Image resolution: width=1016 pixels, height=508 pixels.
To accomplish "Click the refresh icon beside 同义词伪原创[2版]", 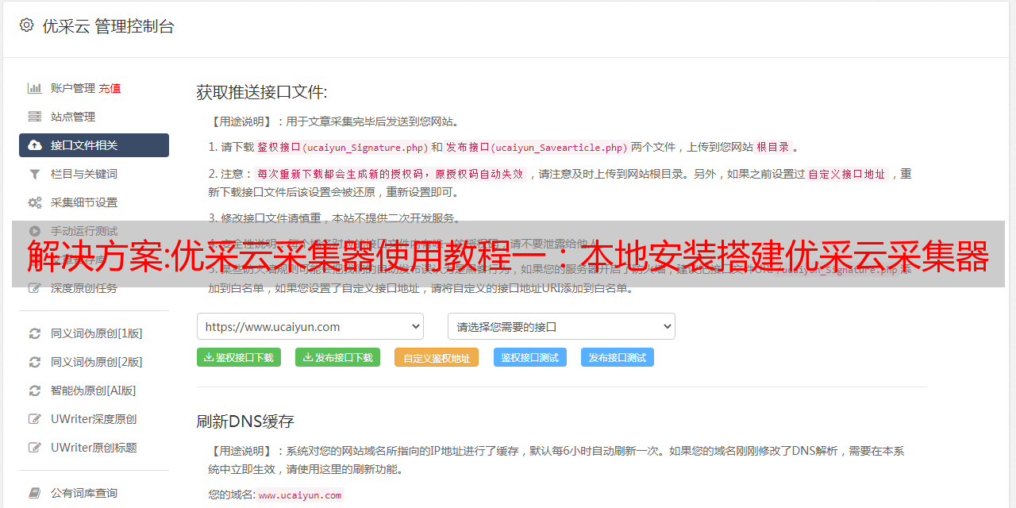I will pyautogui.click(x=35, y=362).
